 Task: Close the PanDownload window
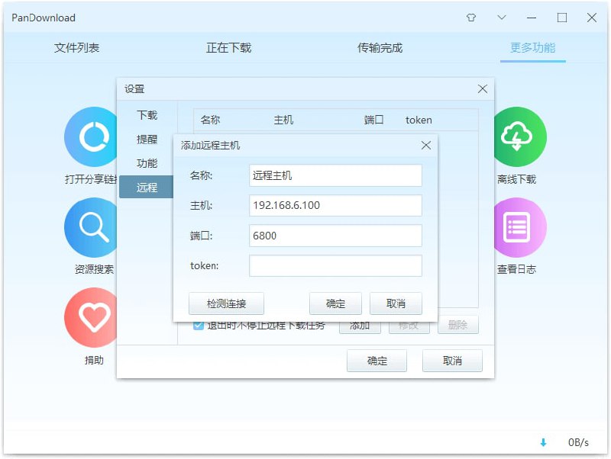(592, 18)
